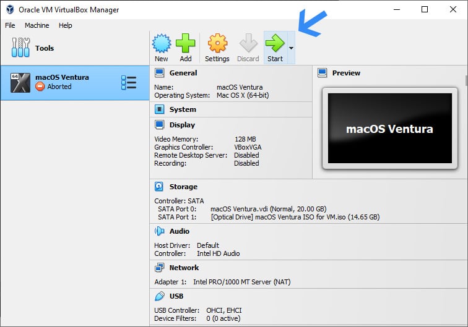Click the Device Filters 0 (0 active) value
Viewport: 468px width, 327px height.
tap(223, 318)
